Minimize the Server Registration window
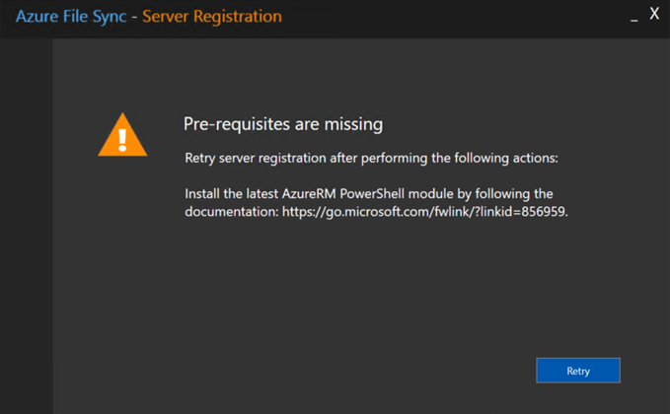The image size is (670, 414). (x=634, y=17)
